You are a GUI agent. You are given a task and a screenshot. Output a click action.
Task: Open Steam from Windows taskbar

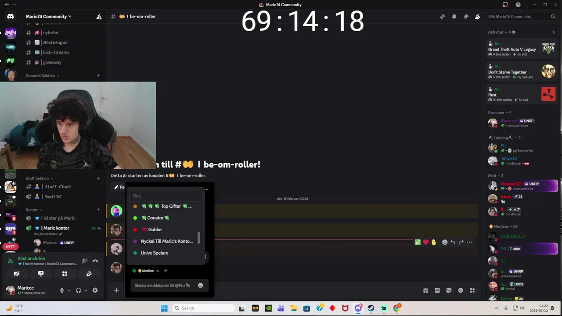[371, 308]
